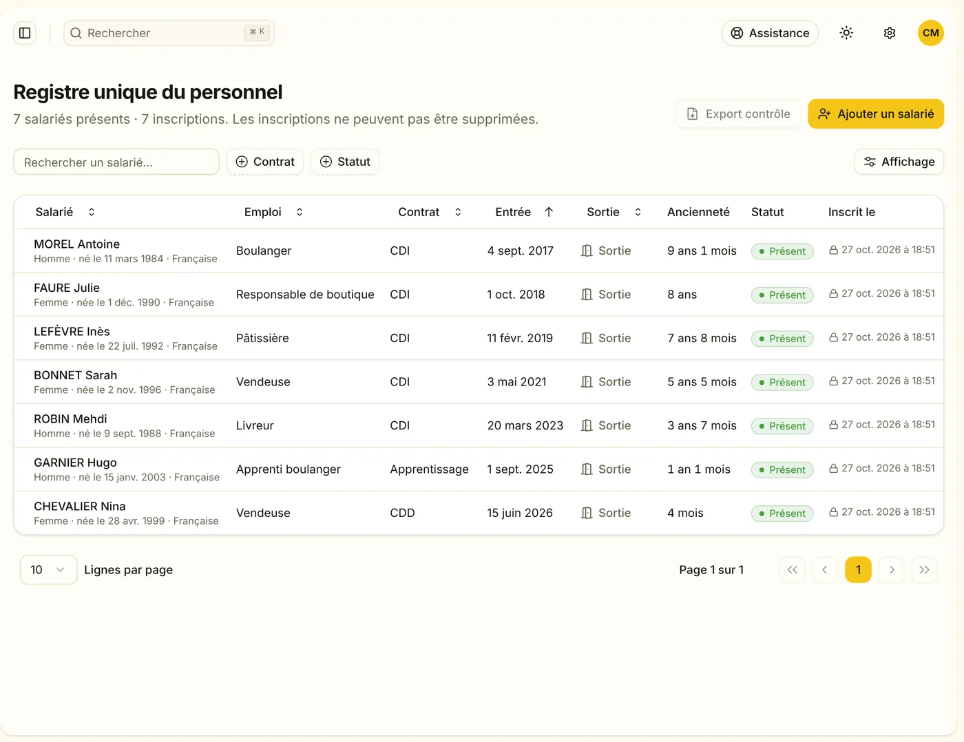Click the Pâtissière job cell
Image resolution: width=964 pixels, height=742 pixels.
click(x=262, y=338)
